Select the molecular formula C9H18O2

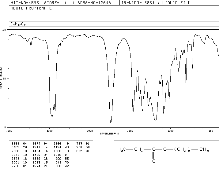[18, 24]
